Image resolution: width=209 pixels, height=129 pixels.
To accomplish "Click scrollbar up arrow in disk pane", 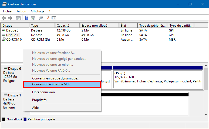I will (206, 65).
